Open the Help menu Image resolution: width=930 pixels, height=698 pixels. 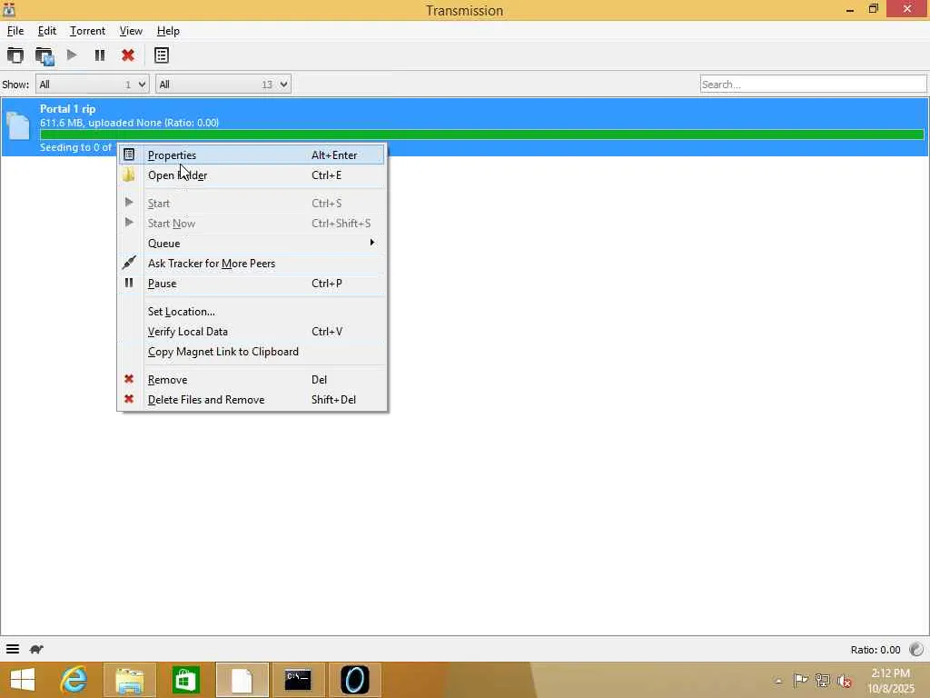coord(168,31)
